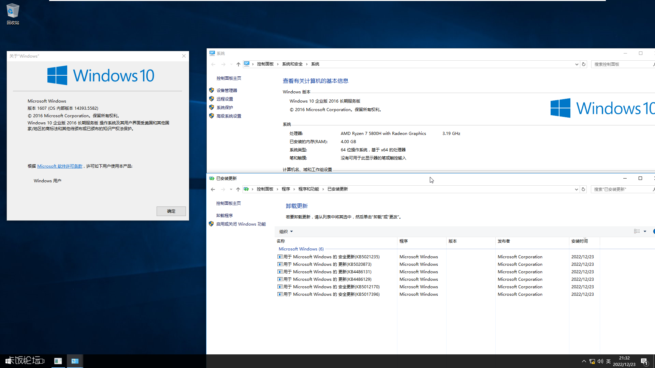
Task: Expand address bar dropdown in 已安装更新 window
Action: (x=576, y=189)
